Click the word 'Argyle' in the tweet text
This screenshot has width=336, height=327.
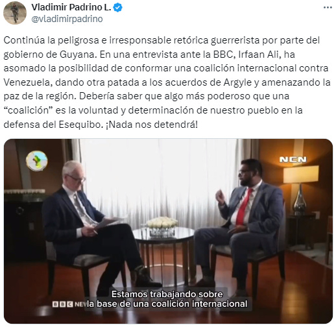click(x=237, y=82)
